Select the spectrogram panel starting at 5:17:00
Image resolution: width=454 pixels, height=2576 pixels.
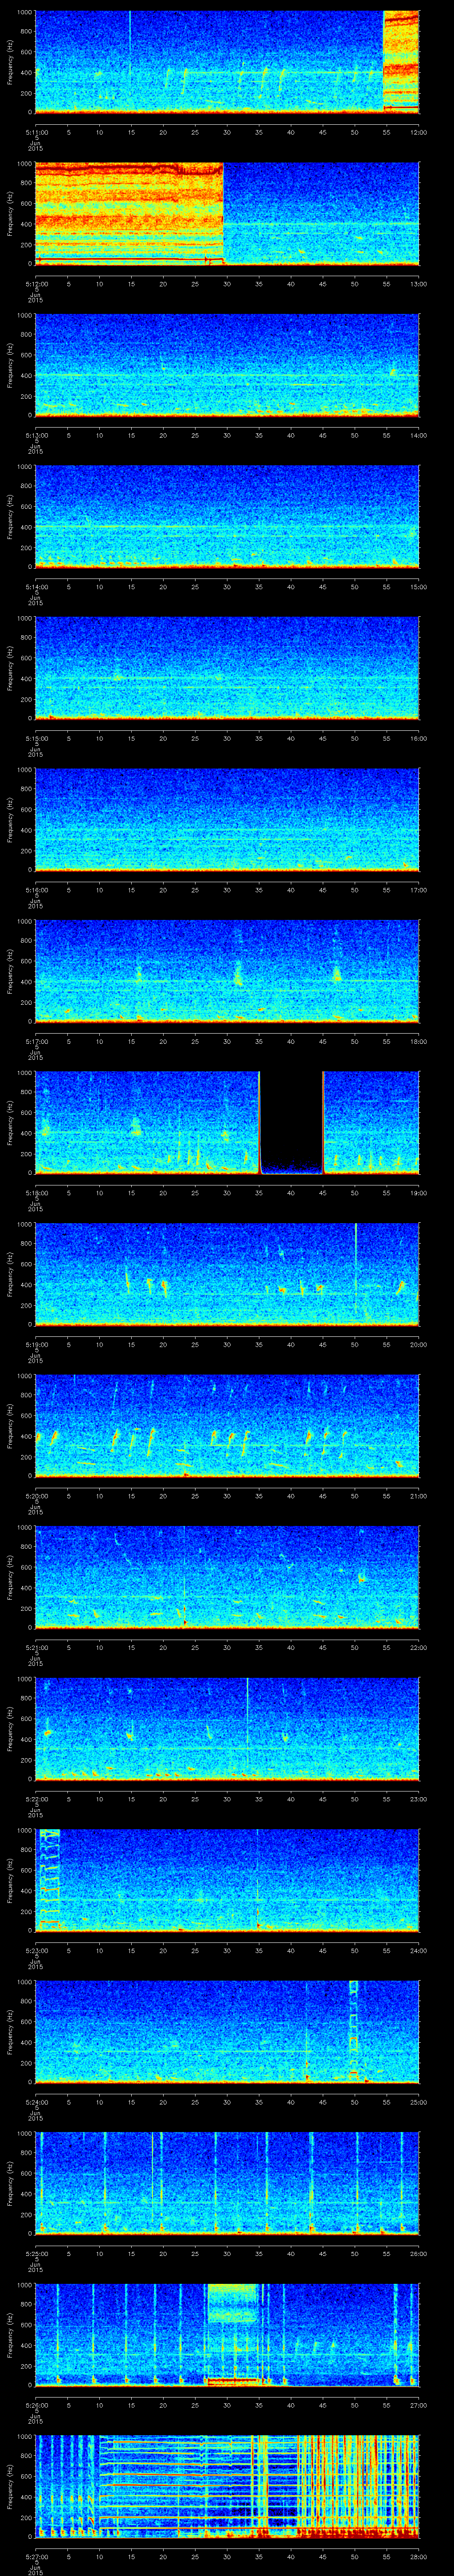(227, 971)
